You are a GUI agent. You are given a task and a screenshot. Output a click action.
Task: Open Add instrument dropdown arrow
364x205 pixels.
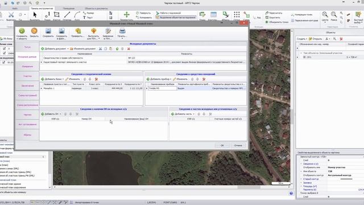pyautogui.click(x=171, y=79)
